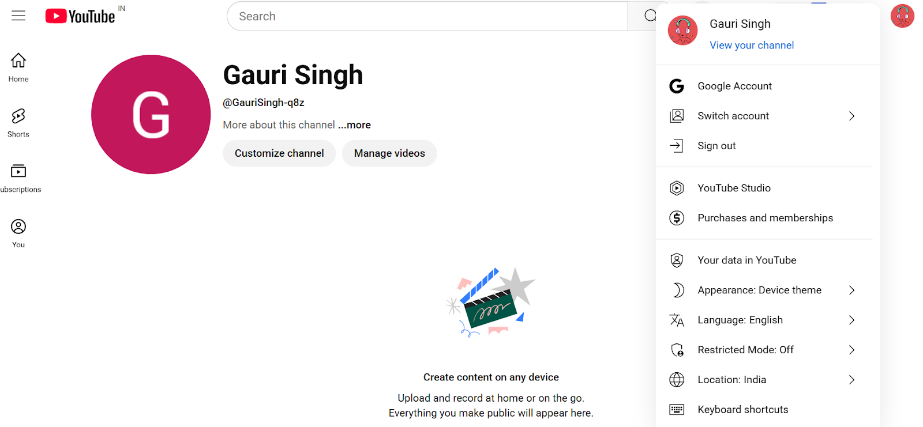Click the search magnifier icon
This screenshot has width=923, height=427.
650,16
